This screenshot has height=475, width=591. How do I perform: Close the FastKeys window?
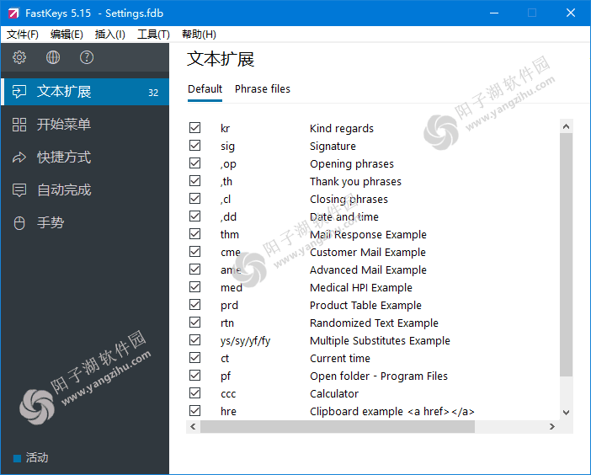pos(571,13)
